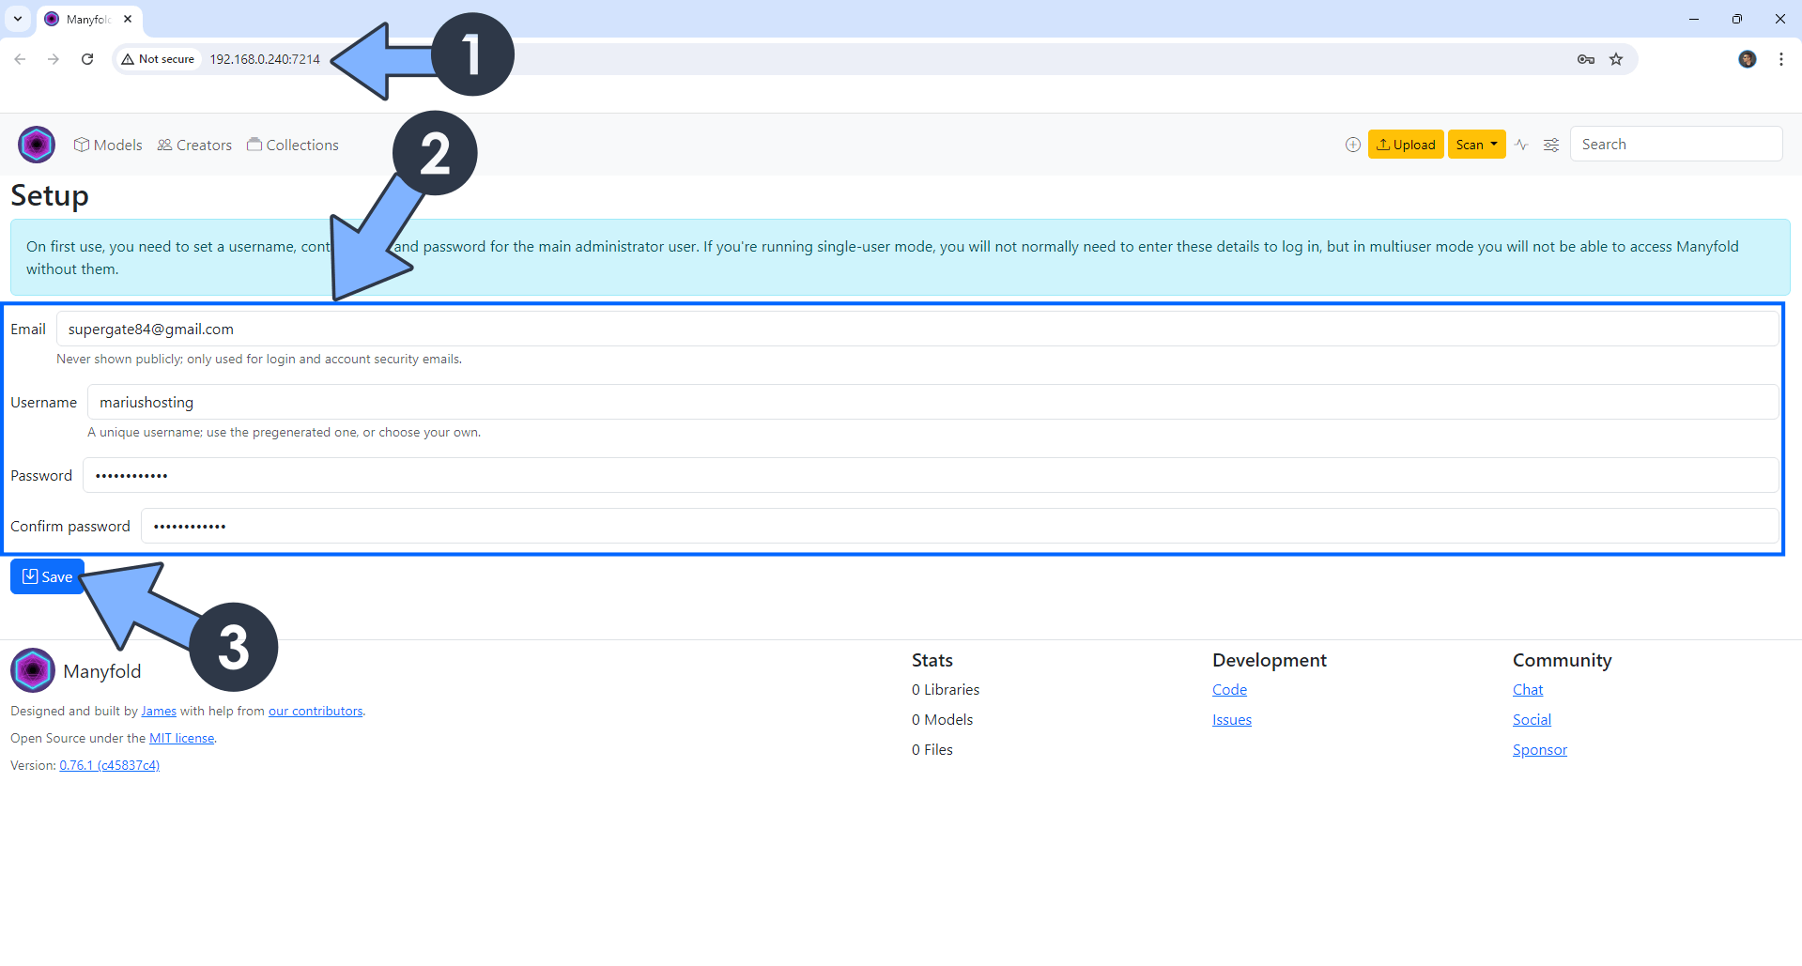Click the Manyfold logo in navbar
Image resolution: width=1802 pixels, height=966 pixels.
tap(37, 145)
